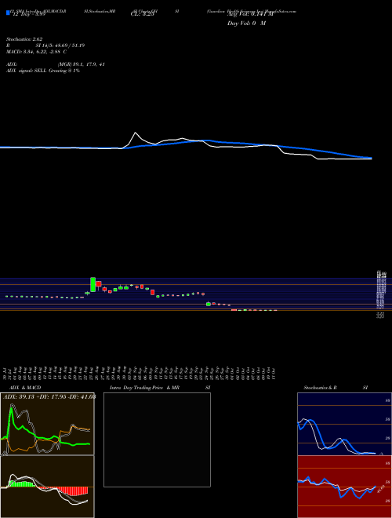392x518 pixels.
Task: Click the 'ADX signal: SELL Growing @ 1%' text
Action: [x=43, y=71]
